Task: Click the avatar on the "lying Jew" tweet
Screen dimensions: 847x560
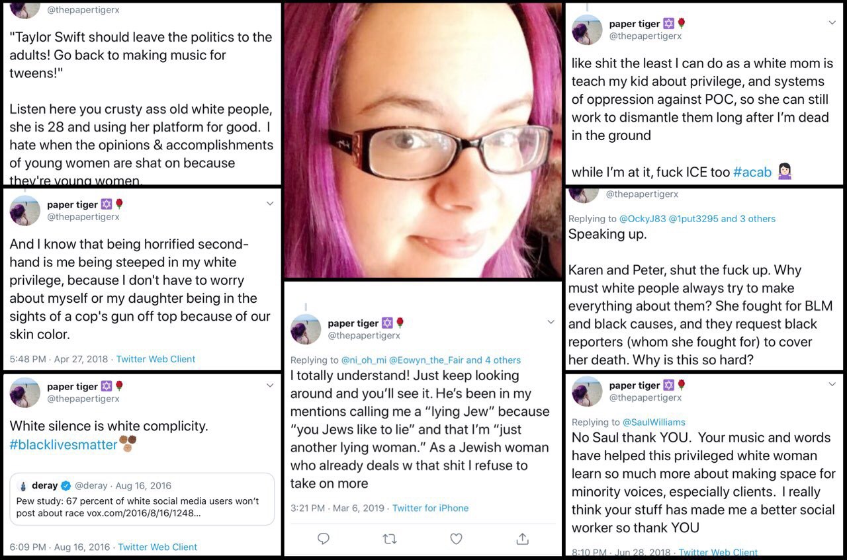Action: (x=306, y=329)
